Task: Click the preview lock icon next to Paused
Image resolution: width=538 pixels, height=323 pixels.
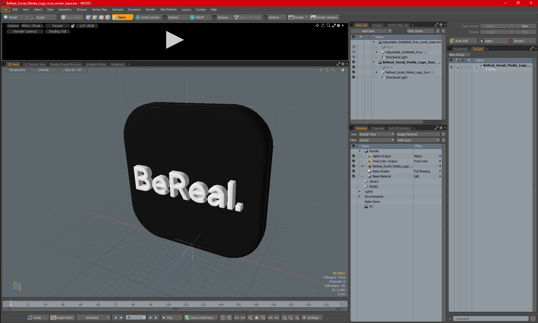Action: 73,26
